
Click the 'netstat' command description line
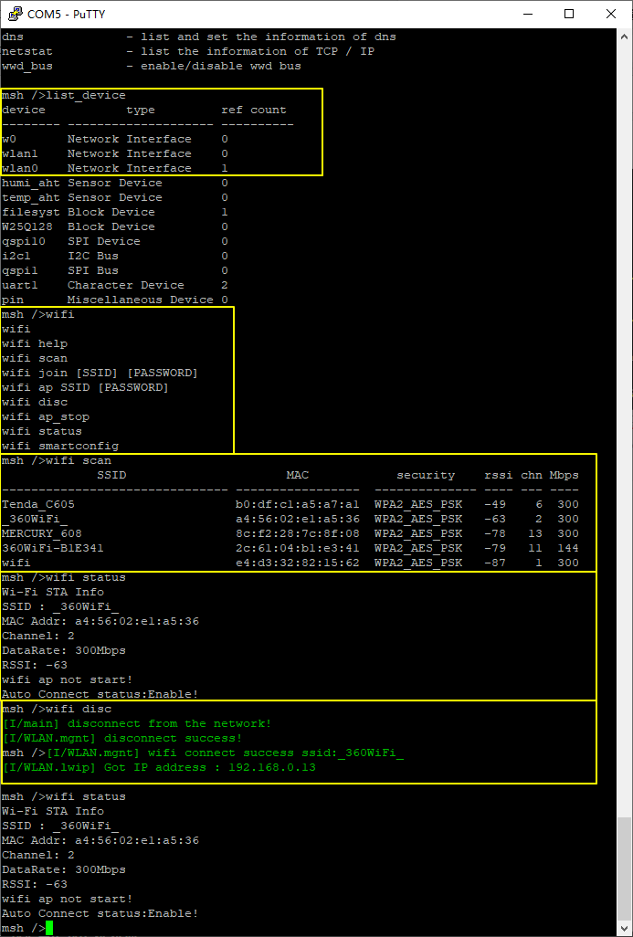188,51
